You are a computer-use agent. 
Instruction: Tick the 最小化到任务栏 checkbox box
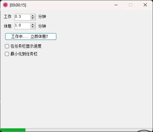pos(7,54)
